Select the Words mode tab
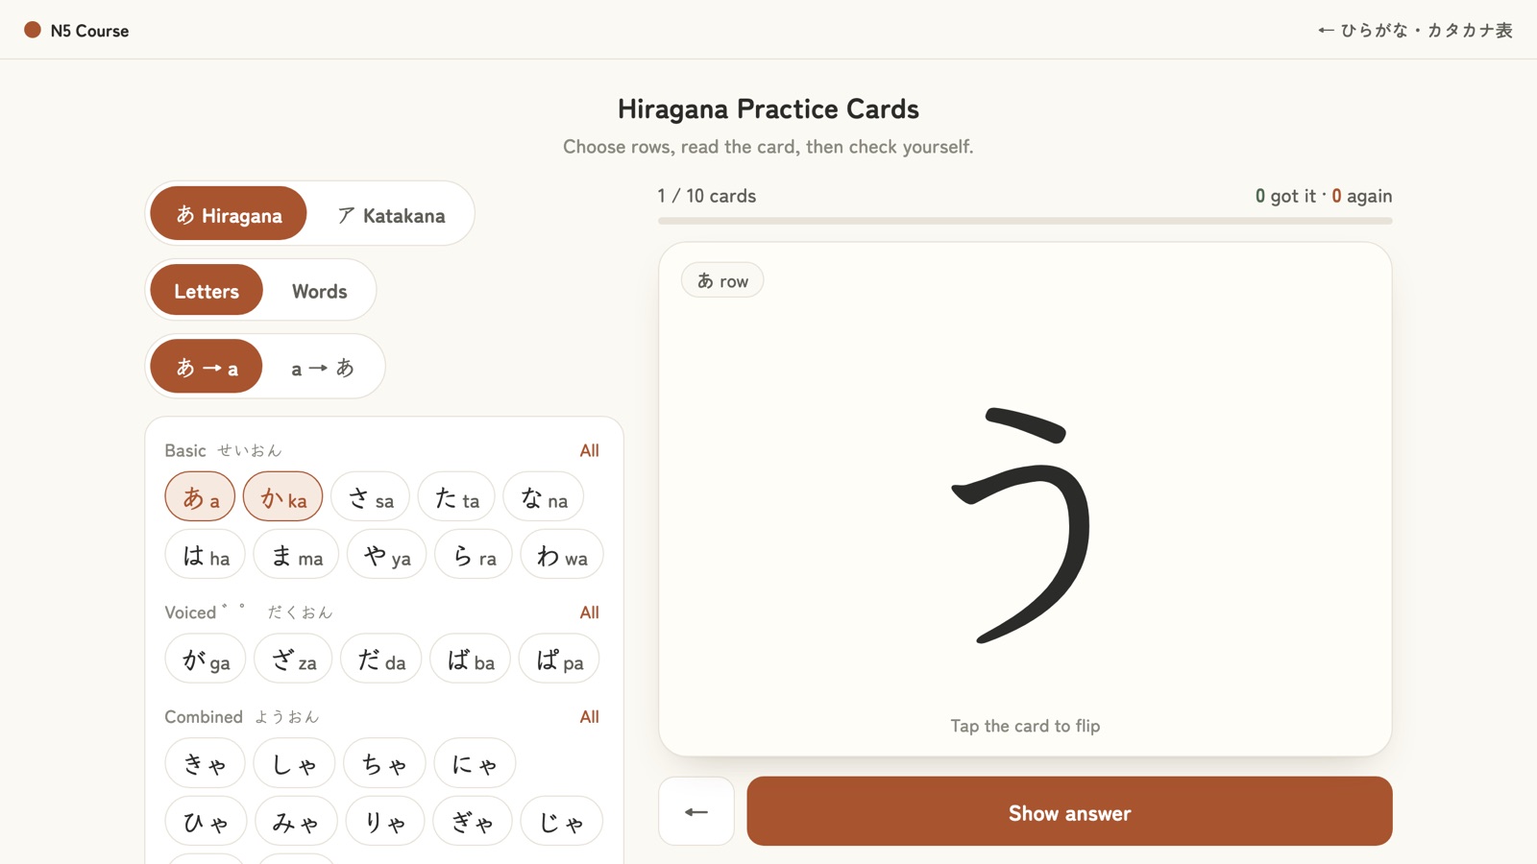Screen dimensions: 1537x864 [x=319, y=290]
